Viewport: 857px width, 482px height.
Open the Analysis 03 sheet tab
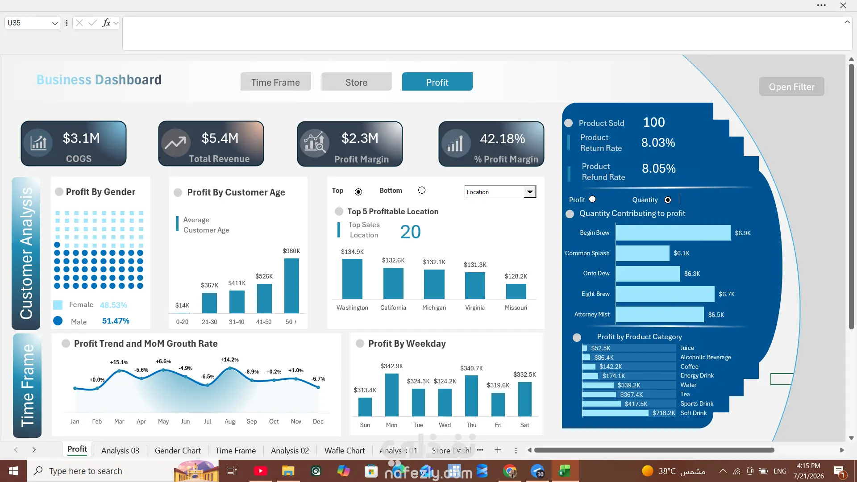coord(120,451)
